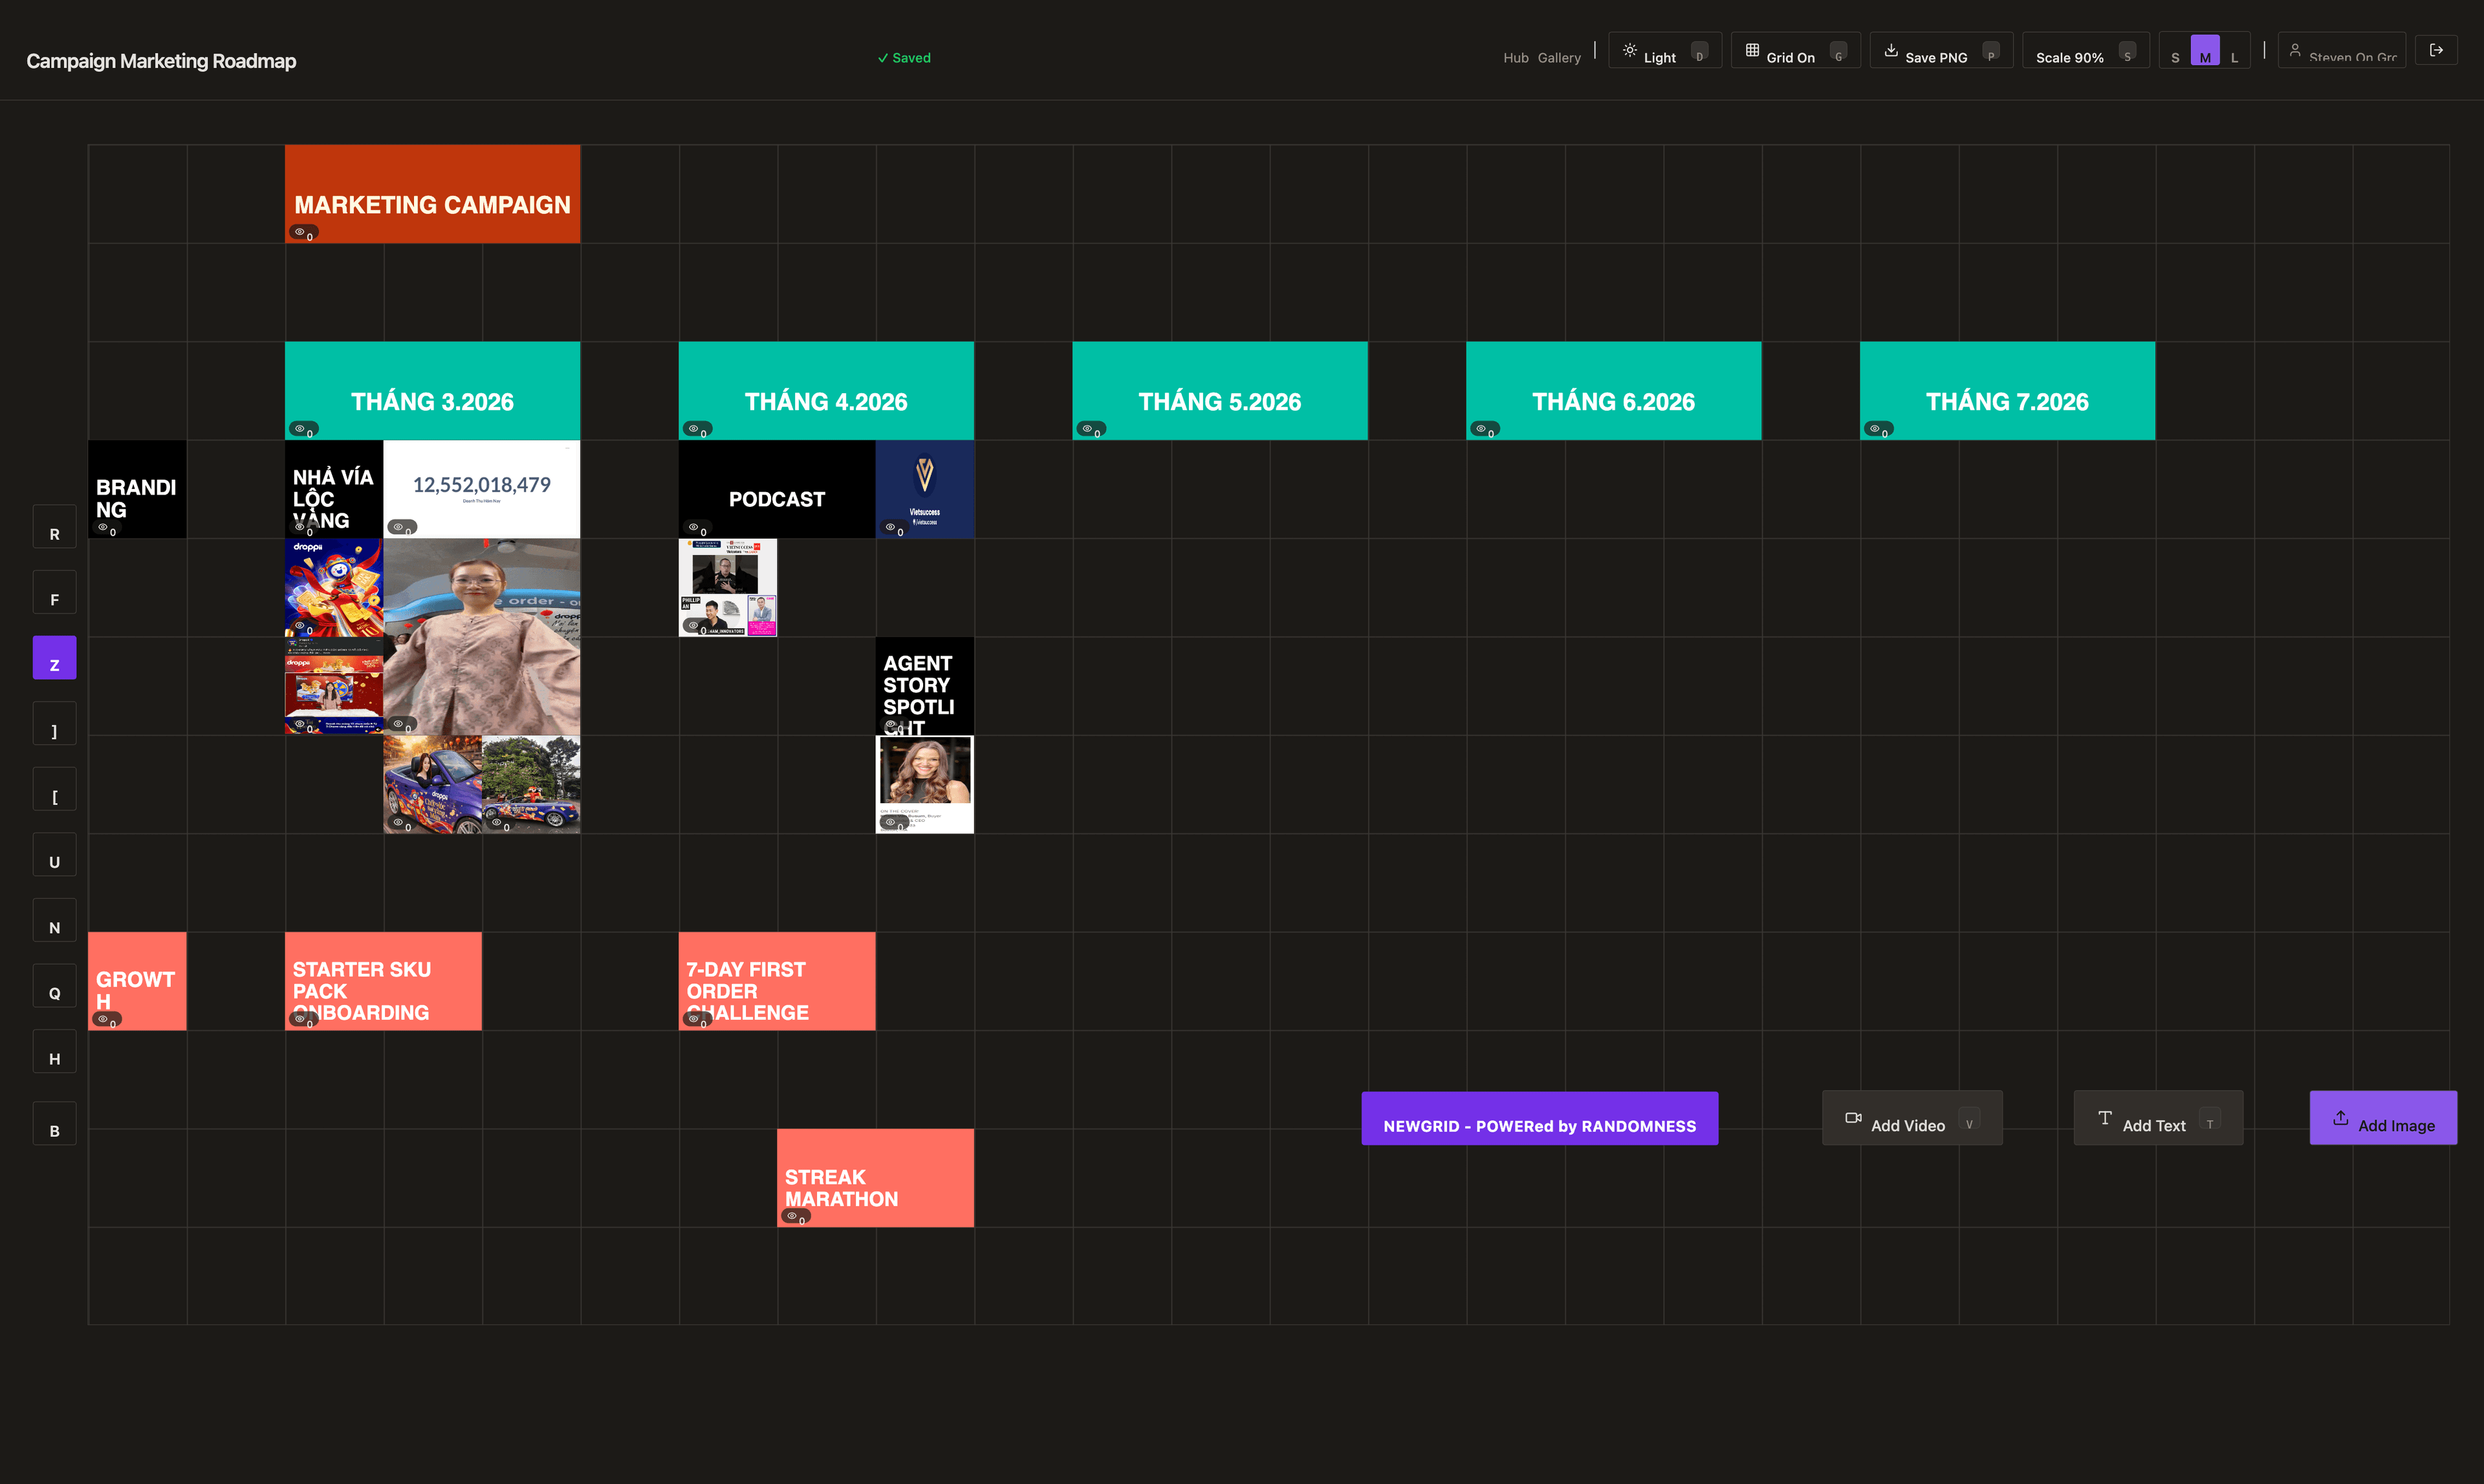
Task: Click the Add Text icon
Action: point(2105,1117)
